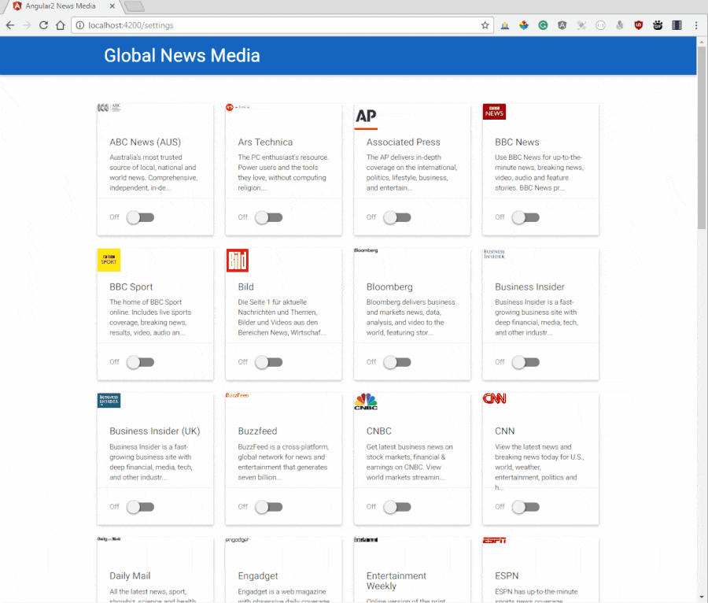The width and height of the screenshot is (708, 603).
Task: Switch on the Business Insider (UK) toggle
Action: [141, 507]
